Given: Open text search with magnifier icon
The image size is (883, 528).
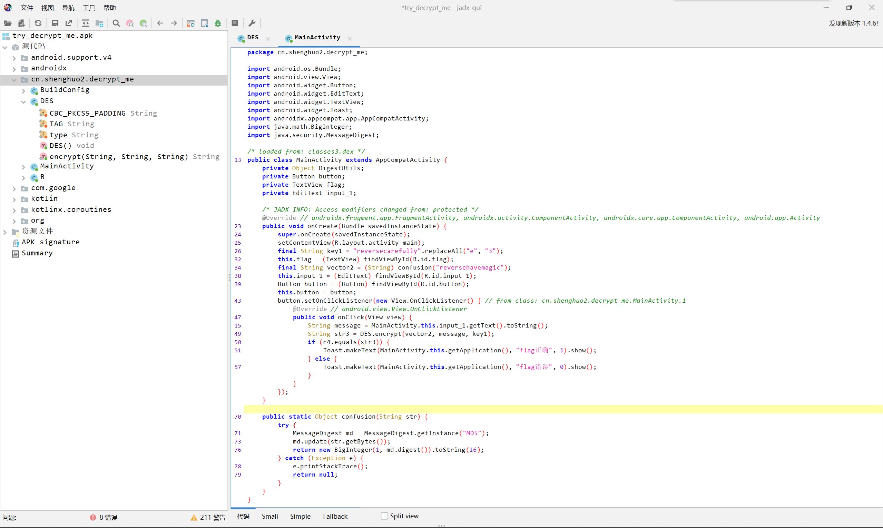Looking at the screenshot, I should pyautogui.click(x=116, y=23).
